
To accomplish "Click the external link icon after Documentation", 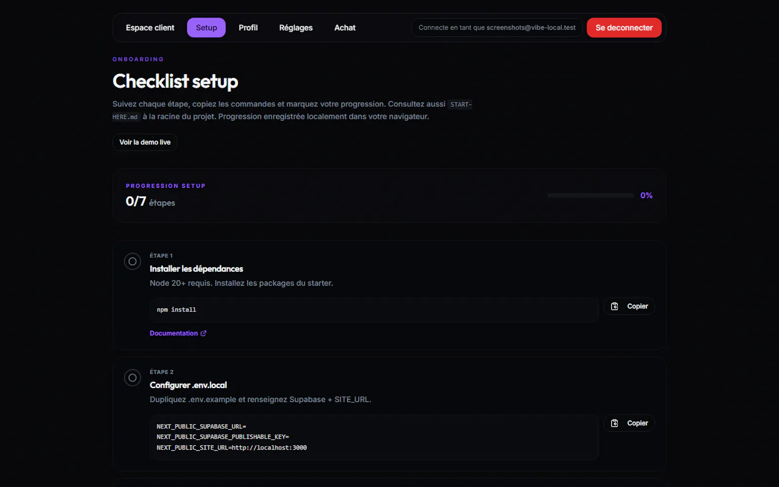I will (x=204, y=334).
